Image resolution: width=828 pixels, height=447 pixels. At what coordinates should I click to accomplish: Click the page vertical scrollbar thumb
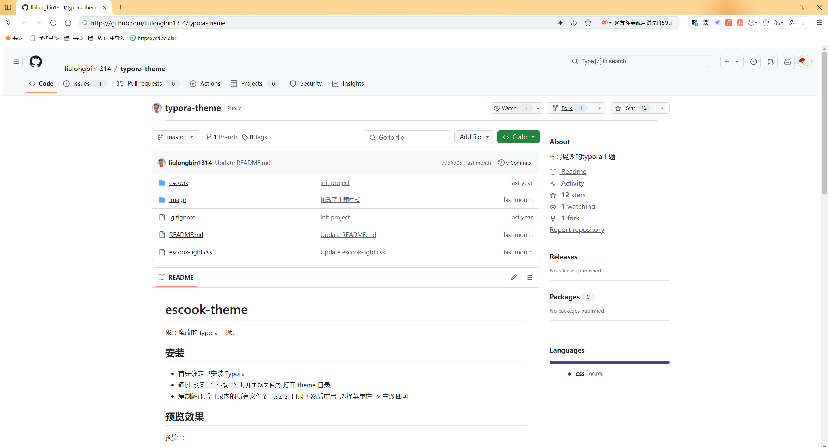point(824,123)
